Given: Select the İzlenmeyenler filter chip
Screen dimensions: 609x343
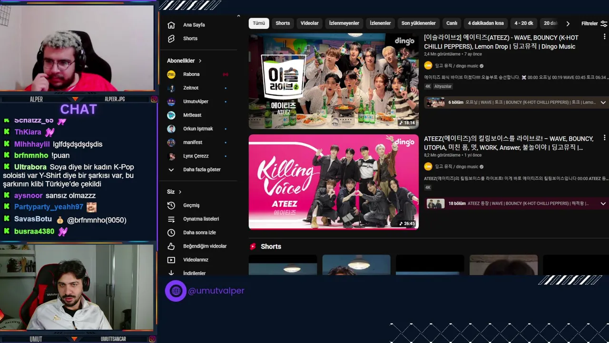Looking at the screenshot, I should point(344,23).
